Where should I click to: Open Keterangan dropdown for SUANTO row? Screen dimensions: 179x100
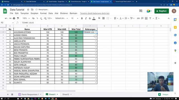pyautogui.click(x=96, y=82)
